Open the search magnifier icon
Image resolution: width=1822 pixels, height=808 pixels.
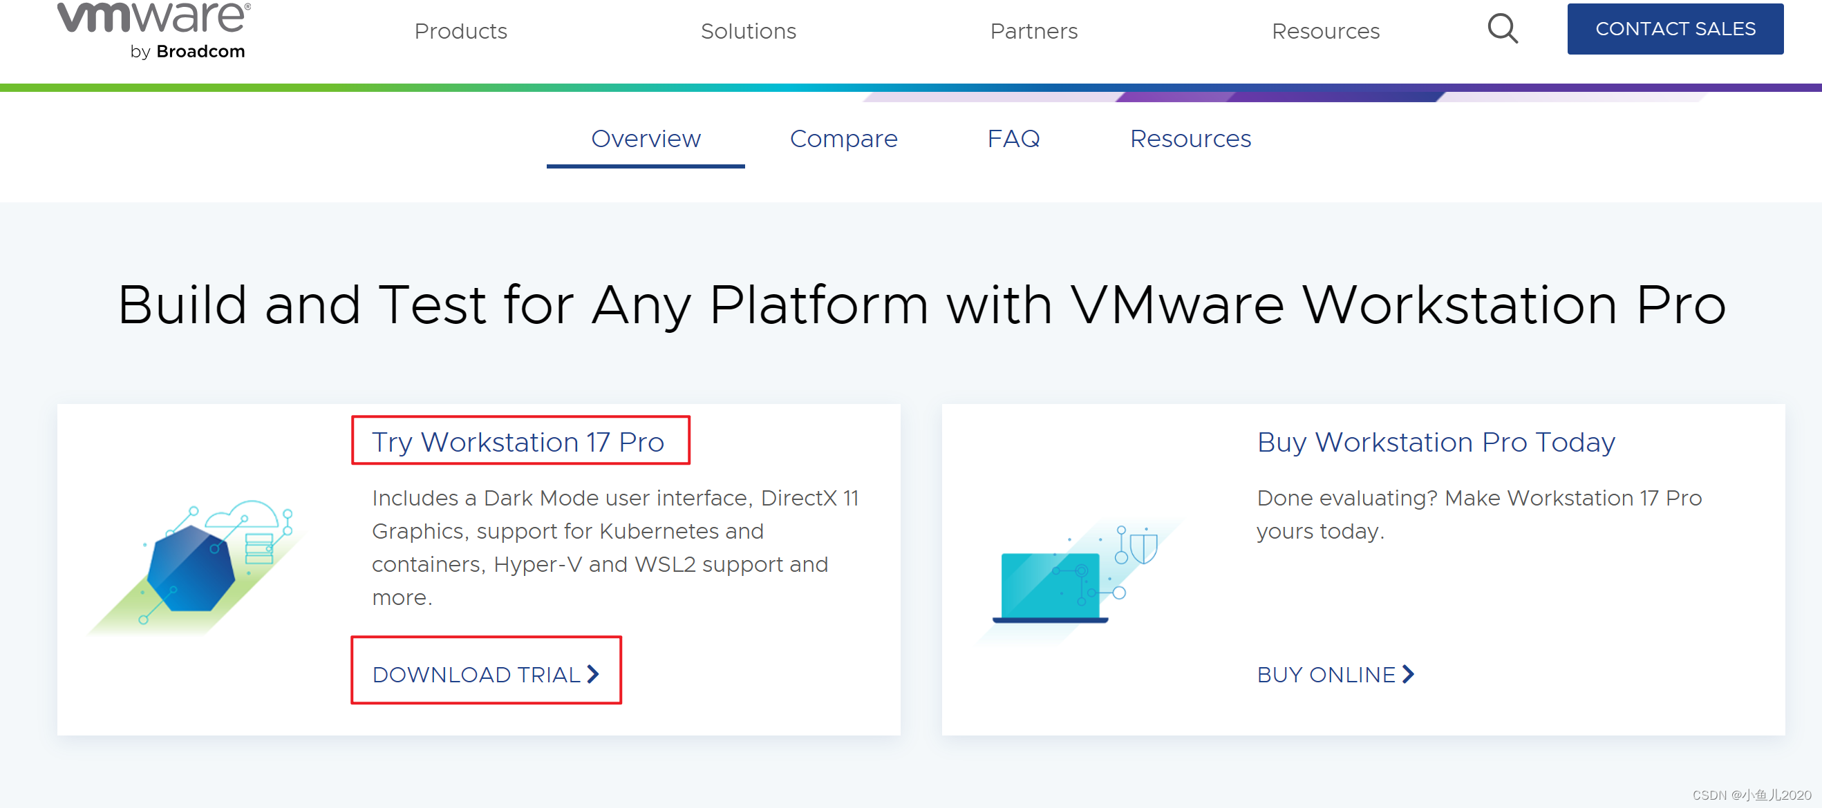[1502, 29]
